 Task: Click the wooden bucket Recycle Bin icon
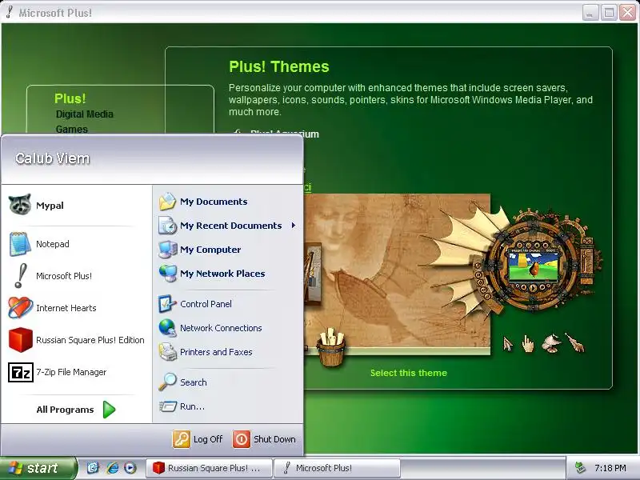331,347
